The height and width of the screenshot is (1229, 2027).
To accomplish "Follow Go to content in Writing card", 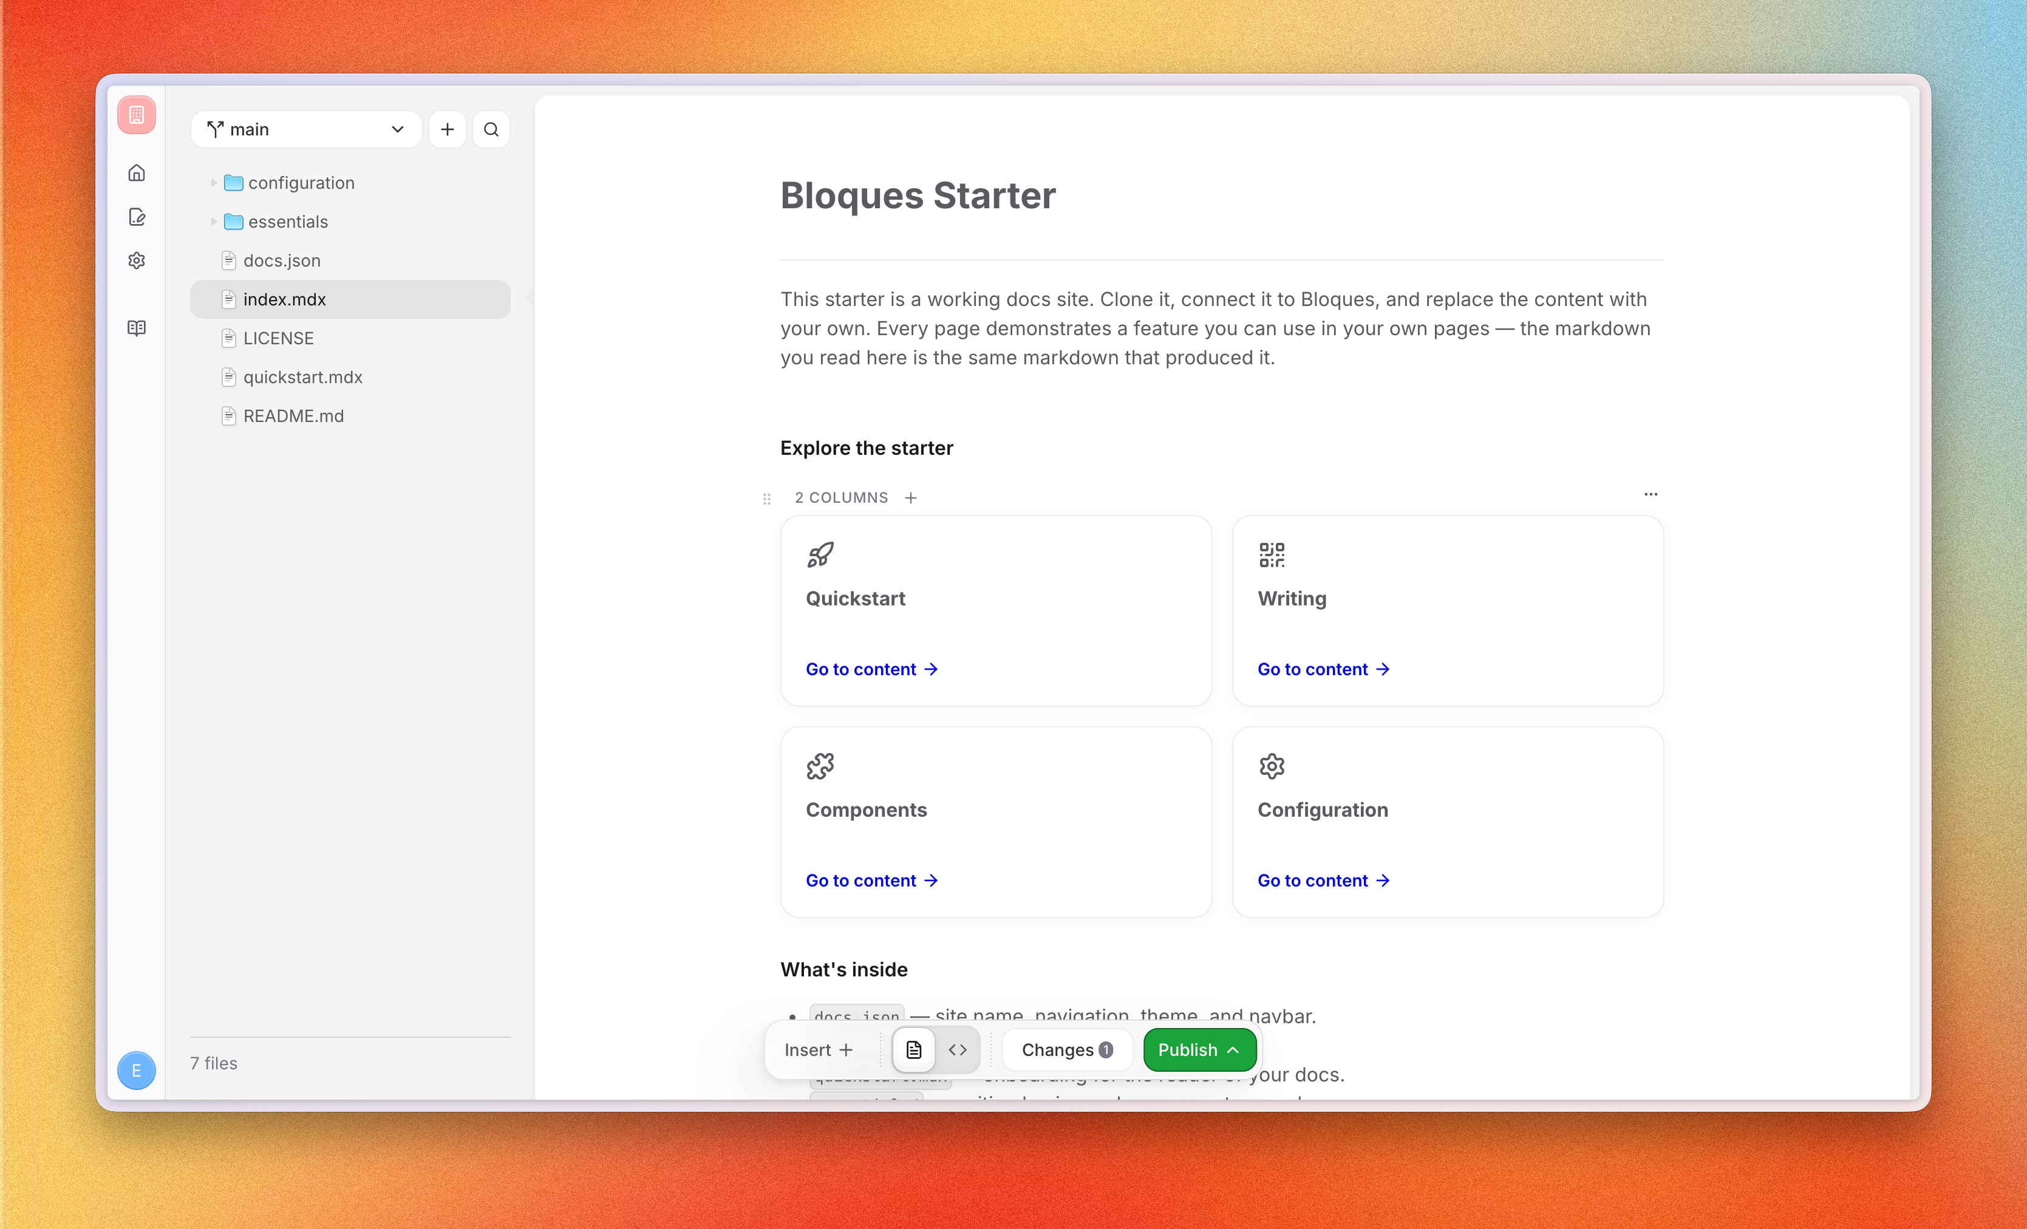I will point(1324,670).
